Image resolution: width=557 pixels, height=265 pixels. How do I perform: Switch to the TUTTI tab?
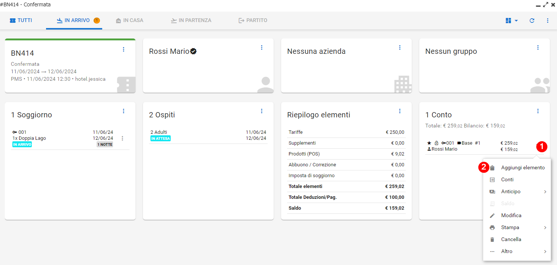[21, 21]
